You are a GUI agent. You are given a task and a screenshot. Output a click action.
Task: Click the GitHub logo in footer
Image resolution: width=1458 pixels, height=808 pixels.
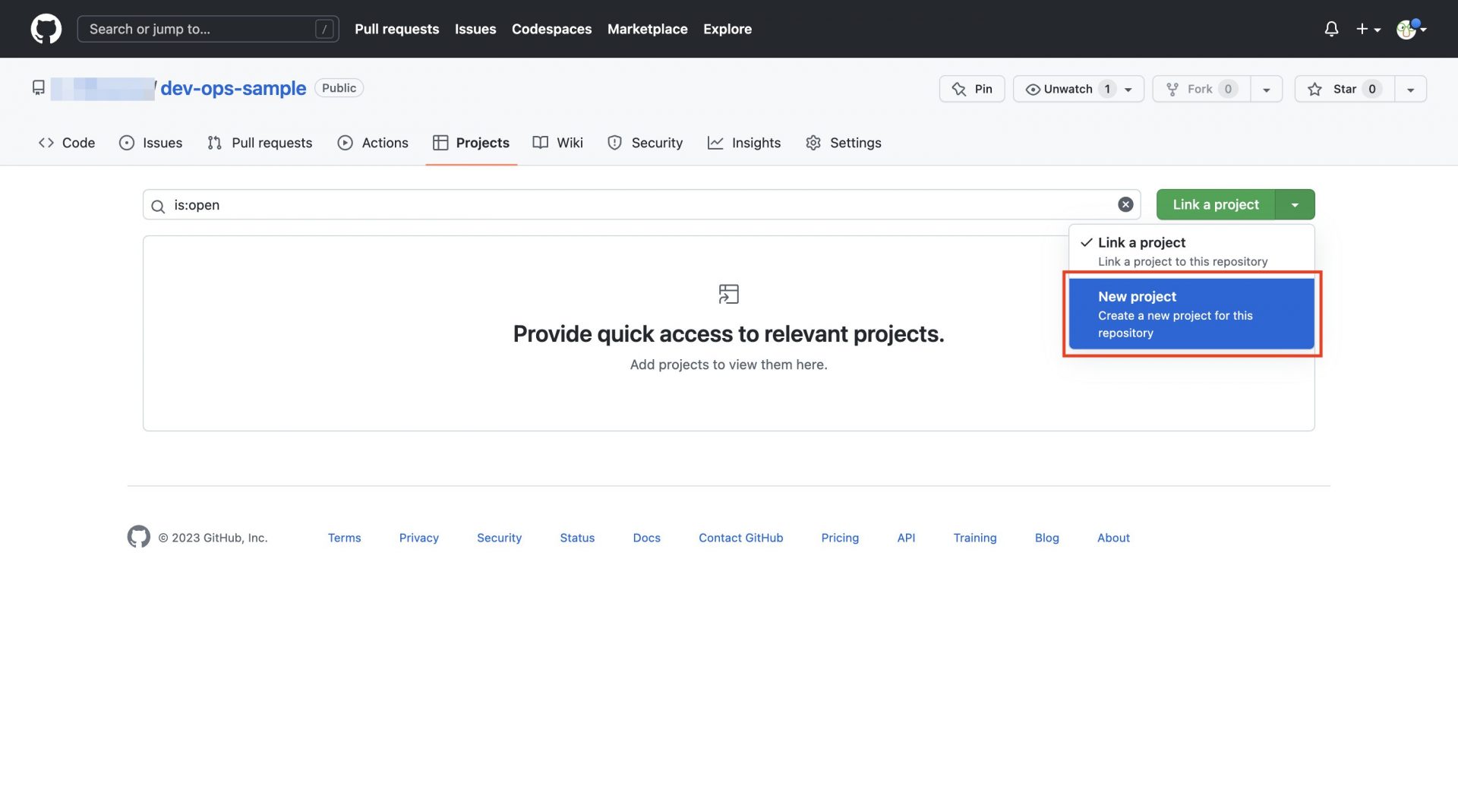tap(138, 537)
